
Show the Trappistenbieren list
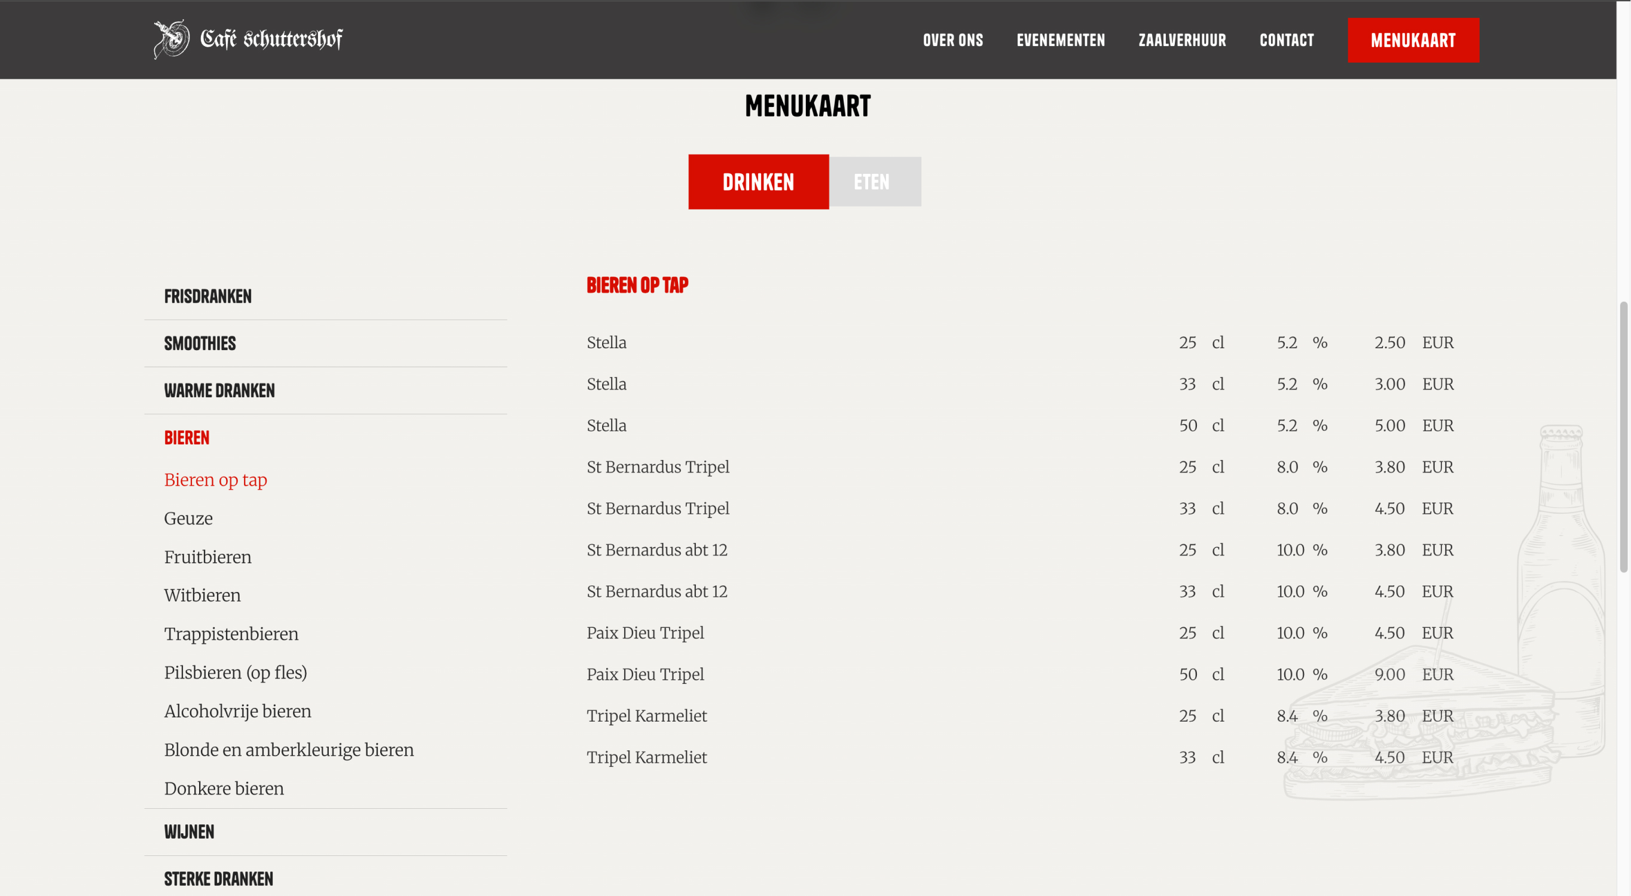(x=231, y=633)
